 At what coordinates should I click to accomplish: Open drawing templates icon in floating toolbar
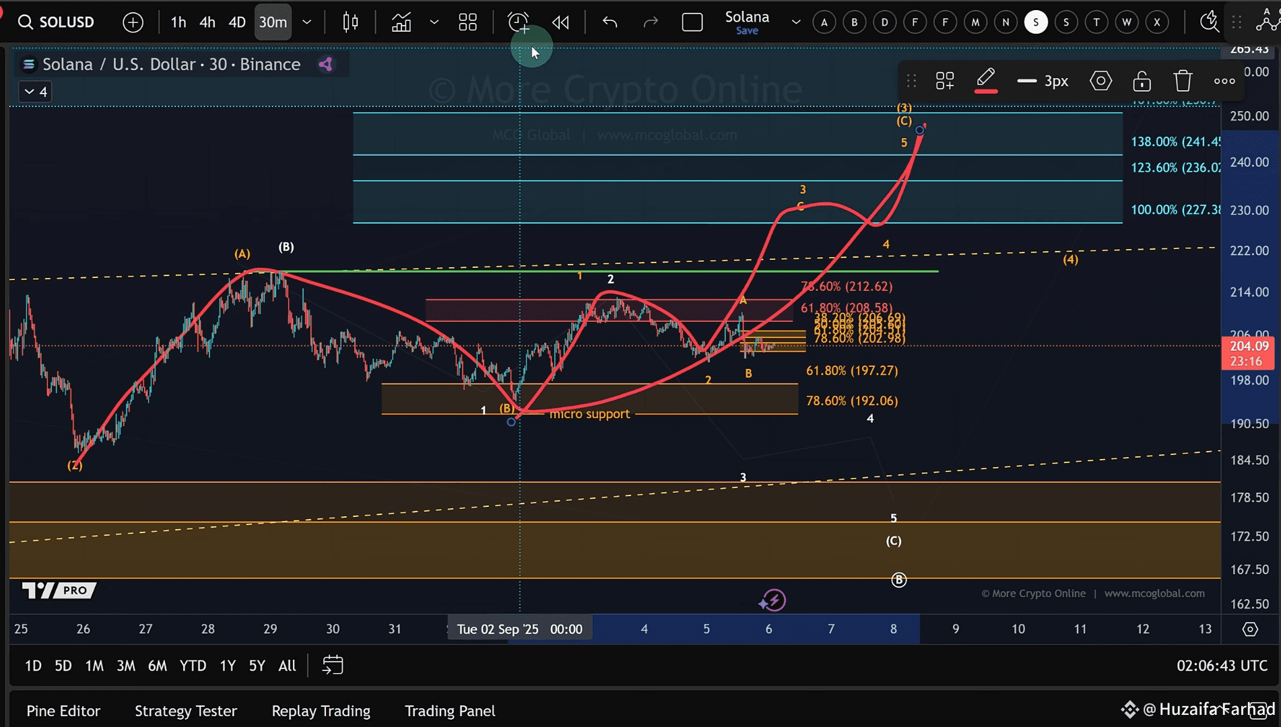click(945, 81)
